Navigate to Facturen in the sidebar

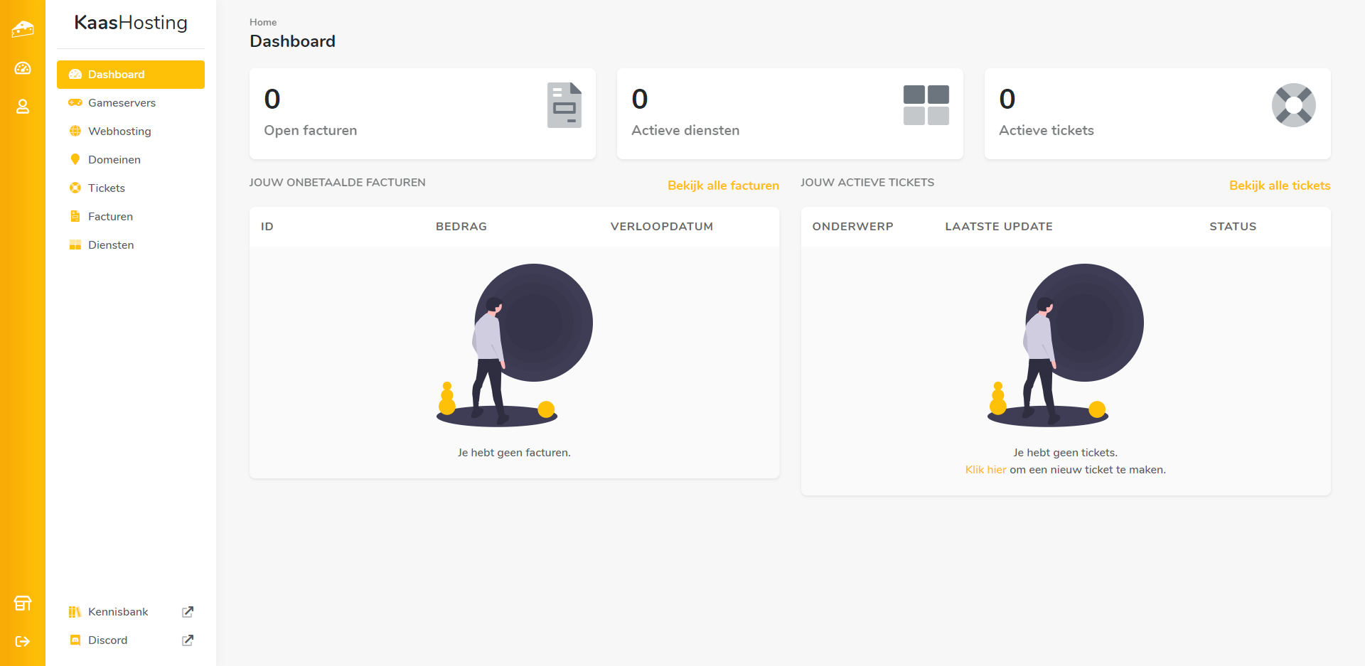(x=110, y=217)
